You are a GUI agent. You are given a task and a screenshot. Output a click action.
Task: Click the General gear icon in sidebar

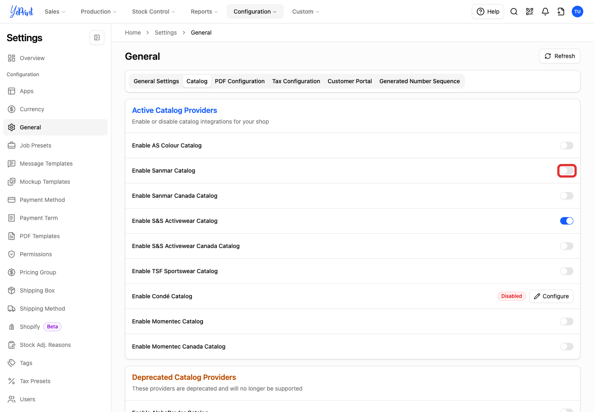point(12,127)
